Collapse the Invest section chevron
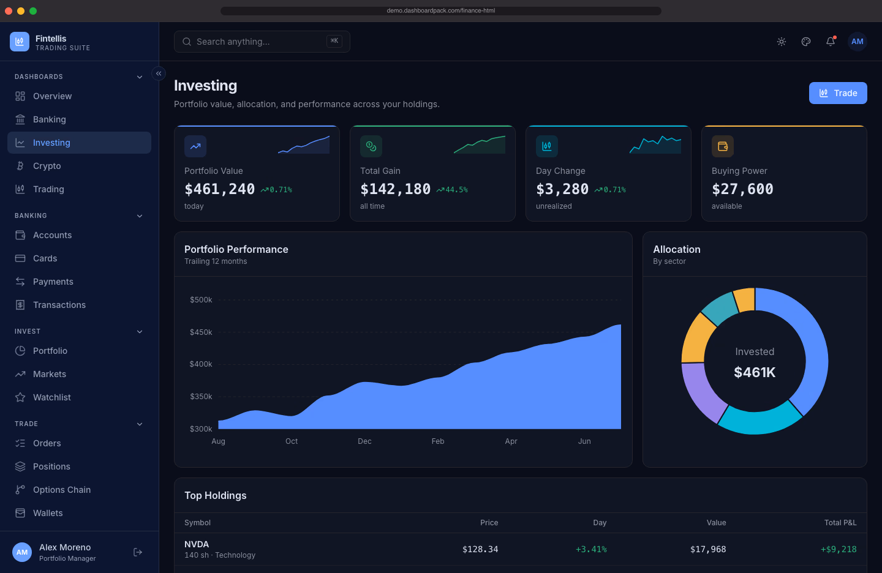 tap(140, 332)
